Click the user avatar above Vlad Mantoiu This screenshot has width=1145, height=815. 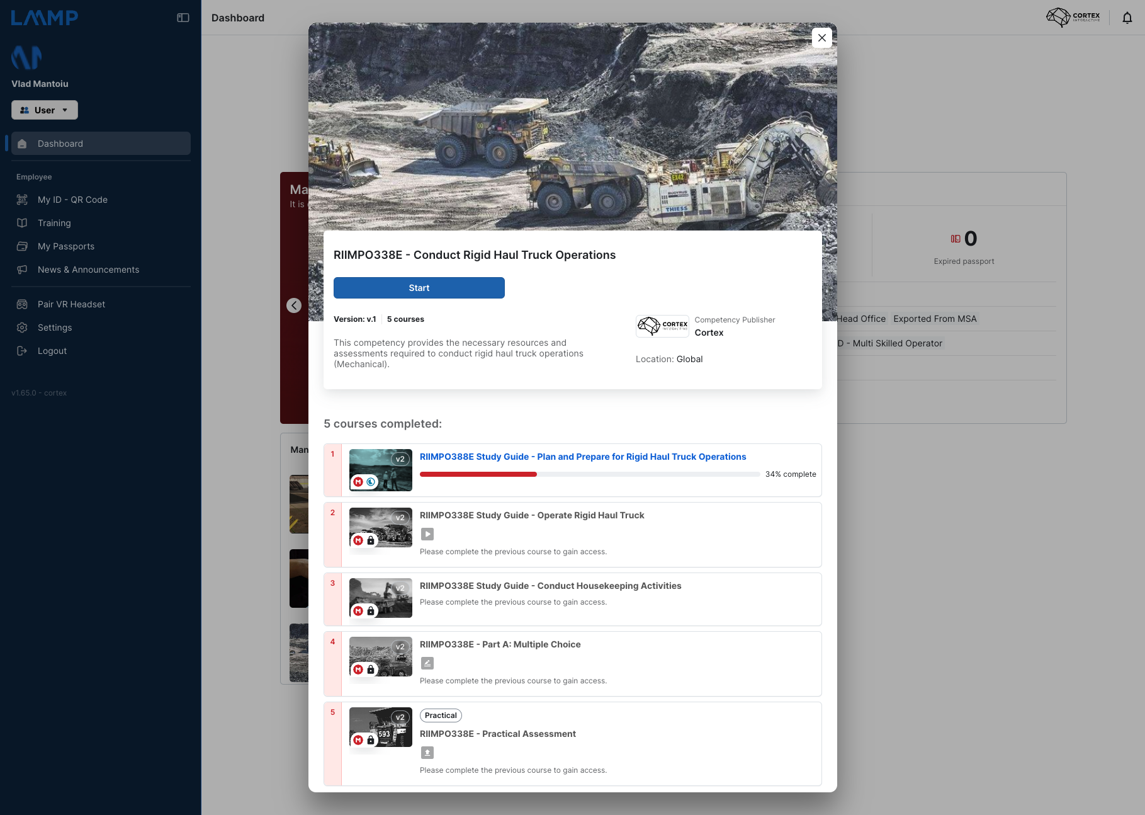(x=26, y=57)
